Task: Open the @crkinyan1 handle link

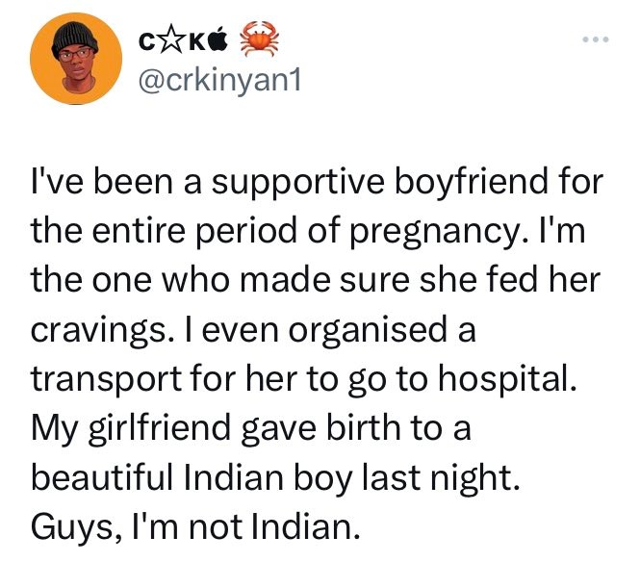Action: [220, 81]
